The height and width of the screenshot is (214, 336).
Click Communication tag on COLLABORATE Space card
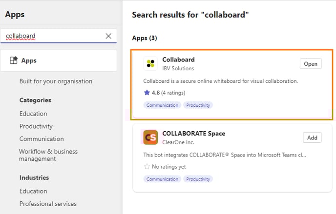click(162, 179)
